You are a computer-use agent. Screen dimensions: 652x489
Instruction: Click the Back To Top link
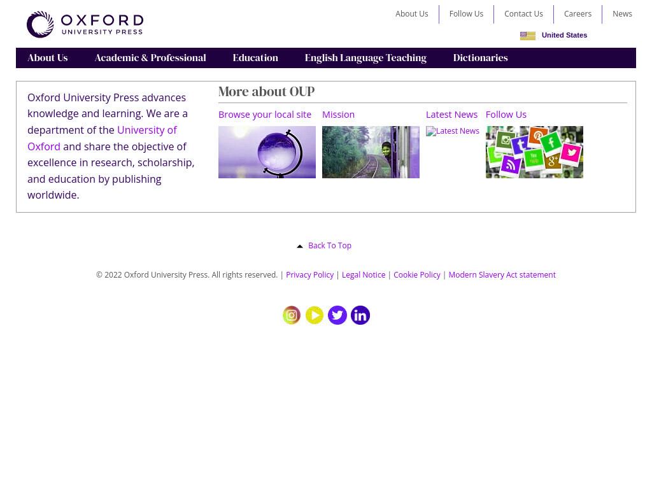330,246
